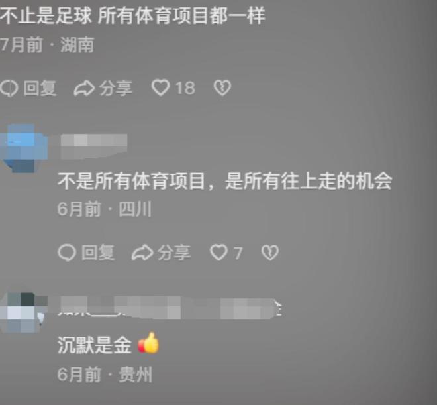Reply to the Sichuan comment
The image size is (437, 405).
[x=86, y=253]
